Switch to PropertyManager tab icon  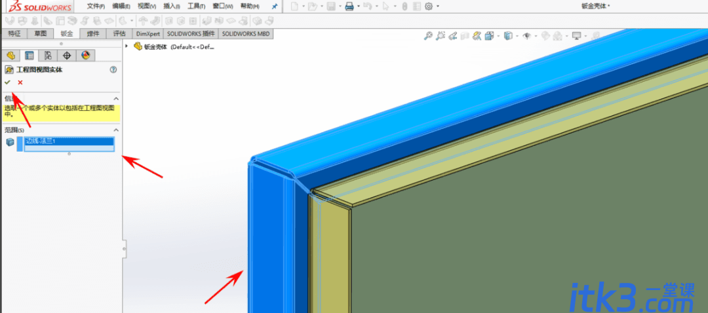point(29,56)
